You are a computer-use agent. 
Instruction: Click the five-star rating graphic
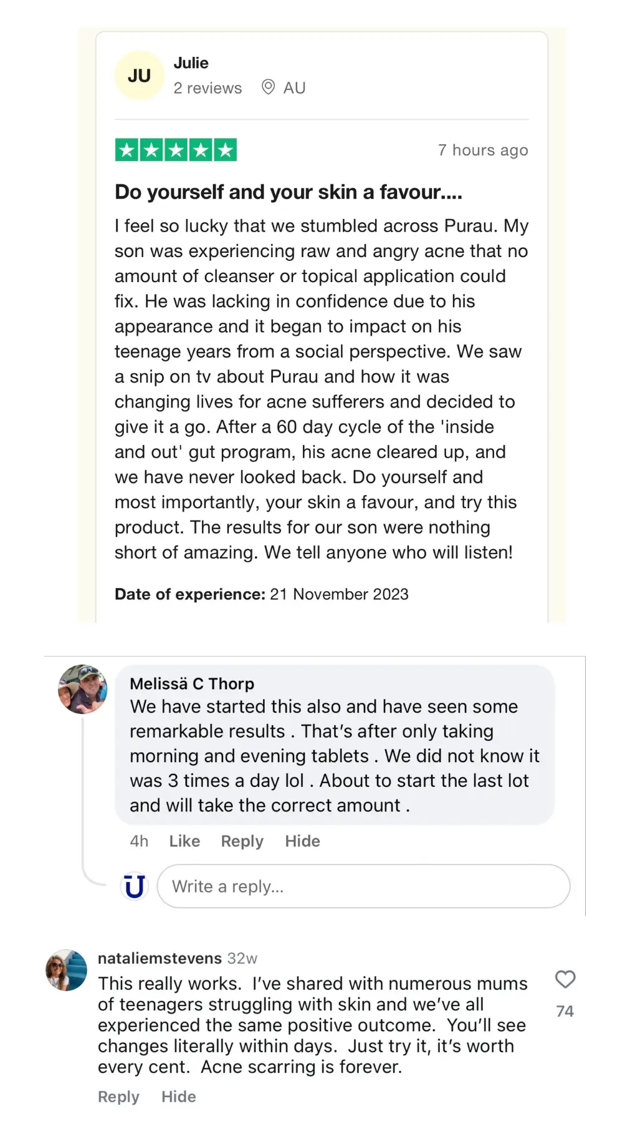(x=176, y=150)
